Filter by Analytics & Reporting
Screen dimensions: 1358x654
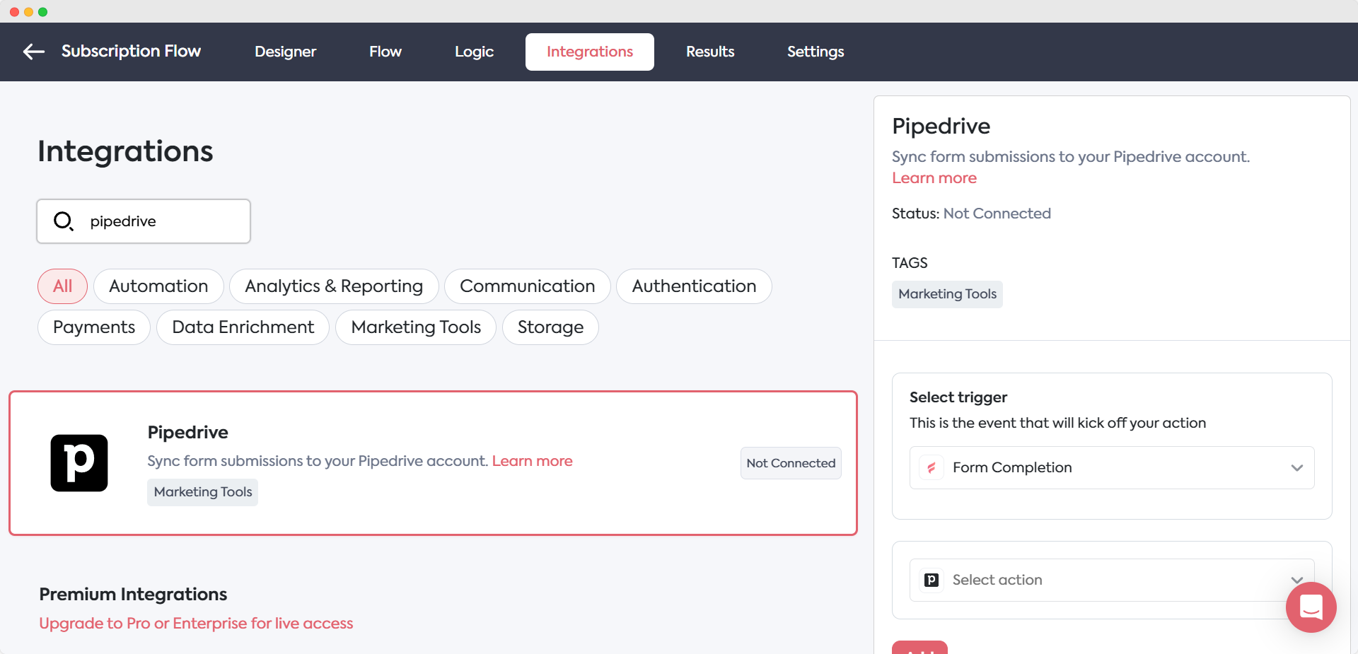(x=334, y=286)
